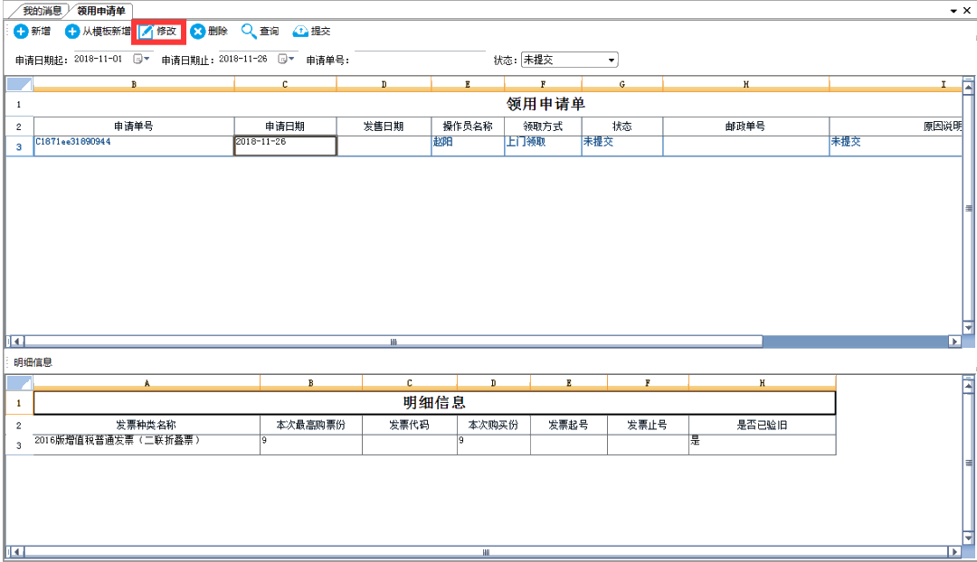This screenshot has height=562, width=977.
Task: Open the 申请日期起 calendar picker
Action: pyautogui.click(x=141, y=59)
